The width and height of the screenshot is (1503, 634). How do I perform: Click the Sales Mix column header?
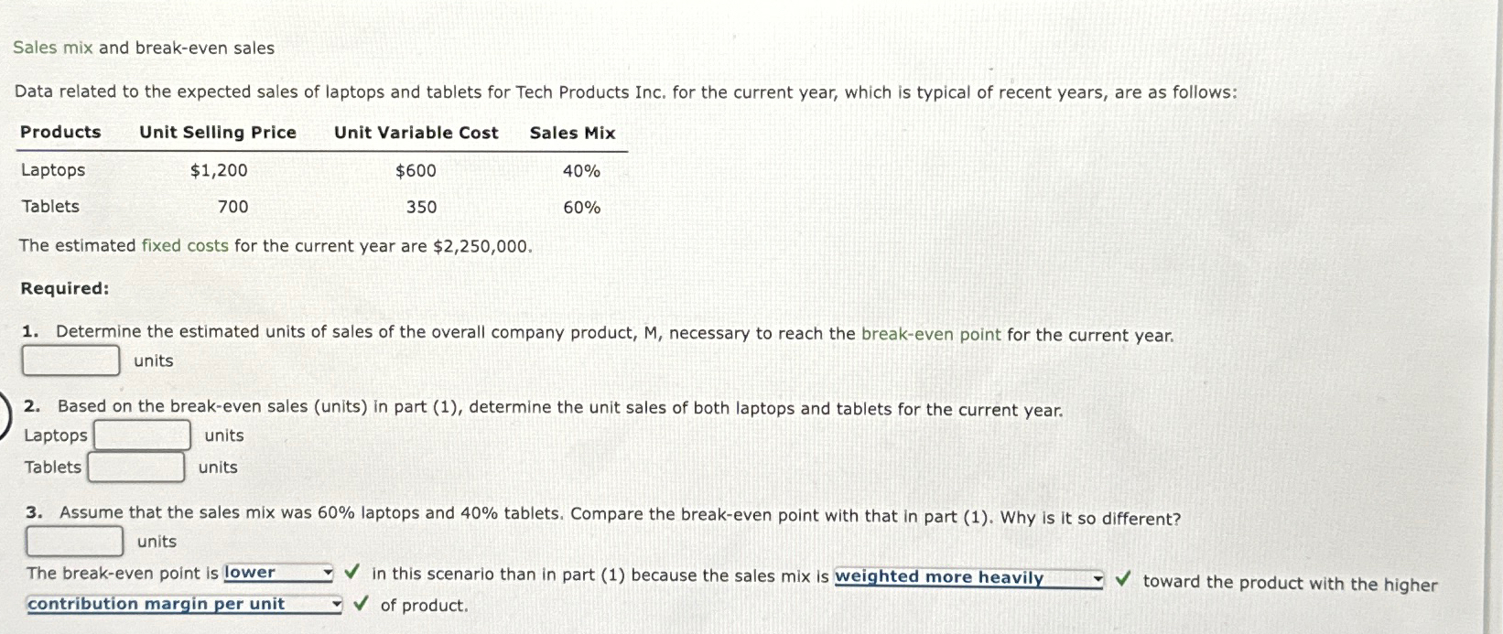(x=571, y=134)
